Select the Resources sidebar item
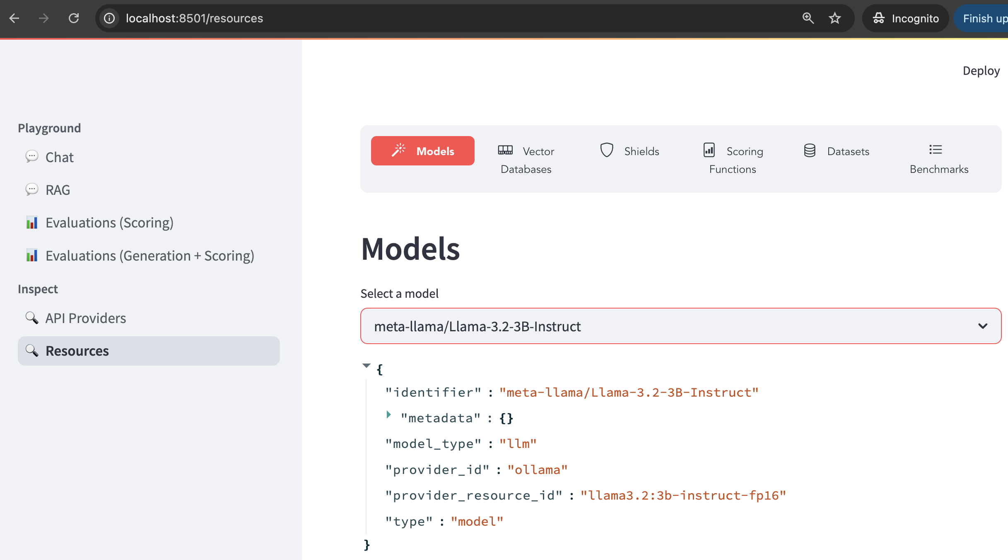 [149, 351]
